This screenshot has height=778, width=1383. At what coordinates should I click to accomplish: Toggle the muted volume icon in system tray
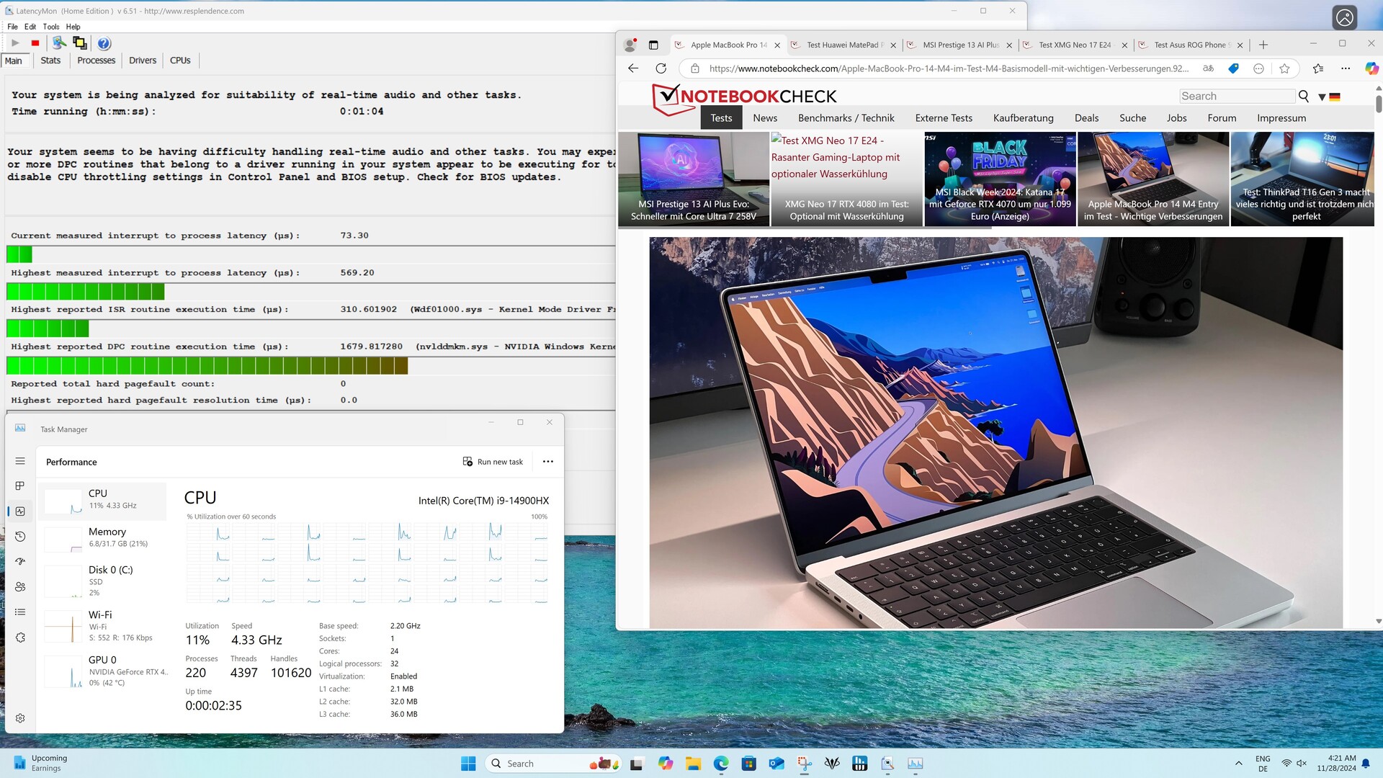coord(1302,764)
